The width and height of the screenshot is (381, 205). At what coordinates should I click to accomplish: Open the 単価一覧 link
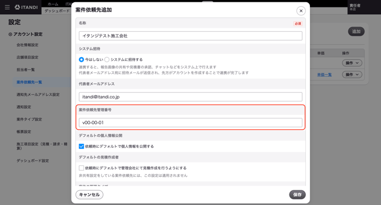(324, 75)
